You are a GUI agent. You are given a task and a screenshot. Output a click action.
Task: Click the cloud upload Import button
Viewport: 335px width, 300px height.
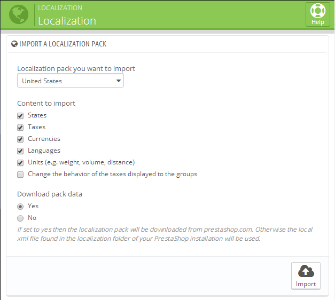[306, 275]
